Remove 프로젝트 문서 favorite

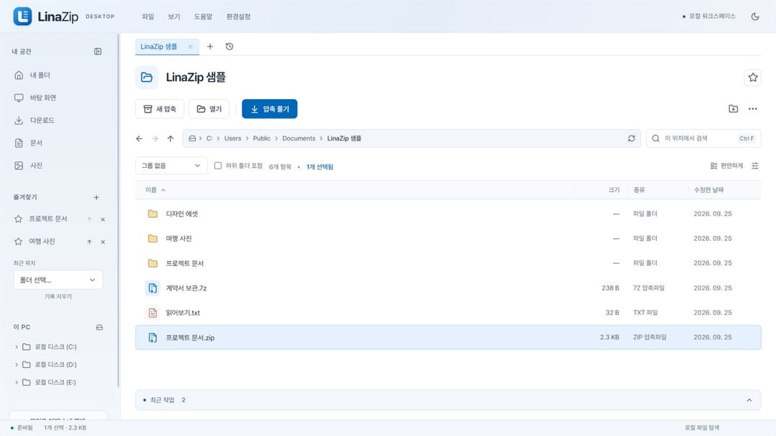tap(103, 219)
